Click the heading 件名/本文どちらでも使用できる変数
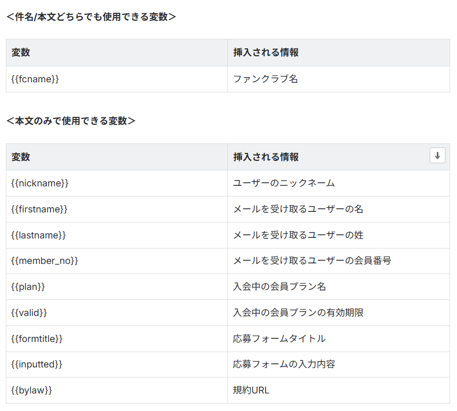This screenshot has height=411, width=457. 91,17
